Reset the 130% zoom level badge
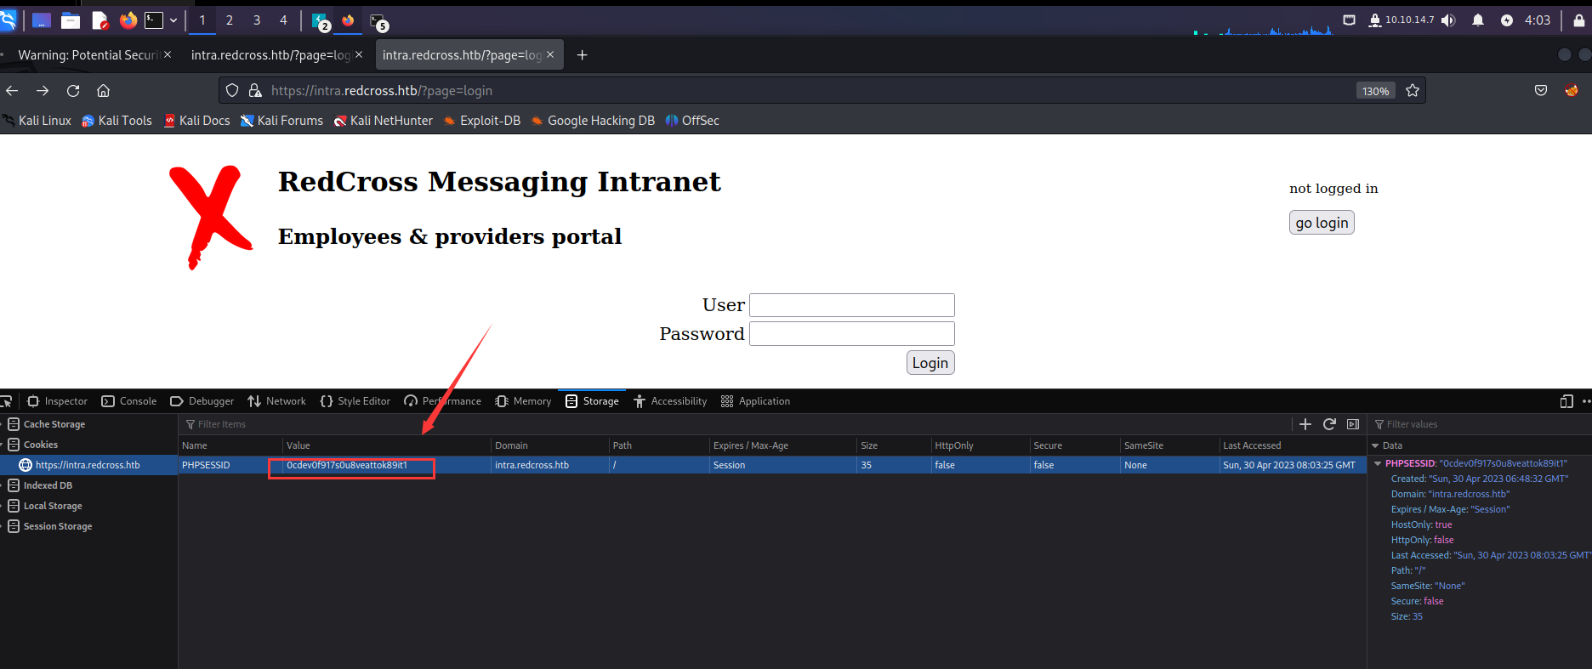Viewport: 1592px width, 669px height. click(1375, 91)
